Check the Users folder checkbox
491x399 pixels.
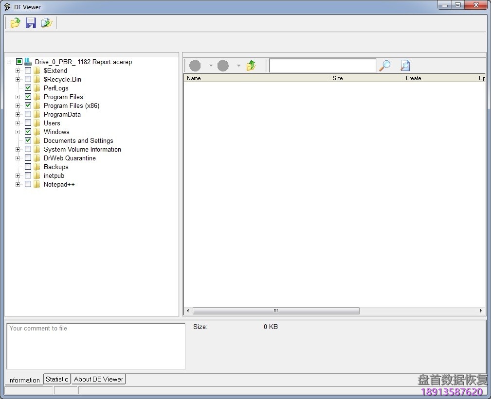click(x=28, y=123)
